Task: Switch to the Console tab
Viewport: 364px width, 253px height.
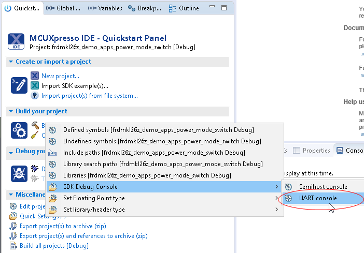Action: (x=350, y=151)
